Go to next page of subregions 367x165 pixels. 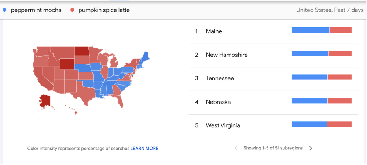(x=311, y=148)
